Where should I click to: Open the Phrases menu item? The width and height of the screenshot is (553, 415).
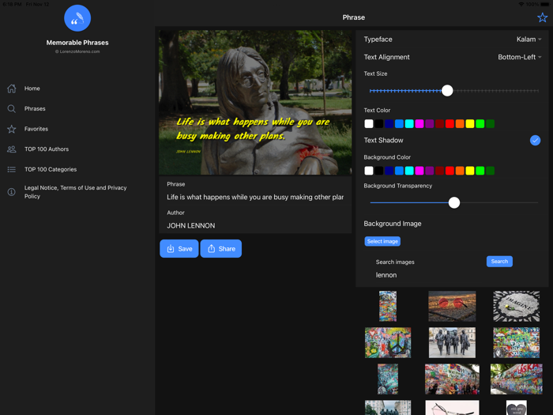tap(35, 109)
